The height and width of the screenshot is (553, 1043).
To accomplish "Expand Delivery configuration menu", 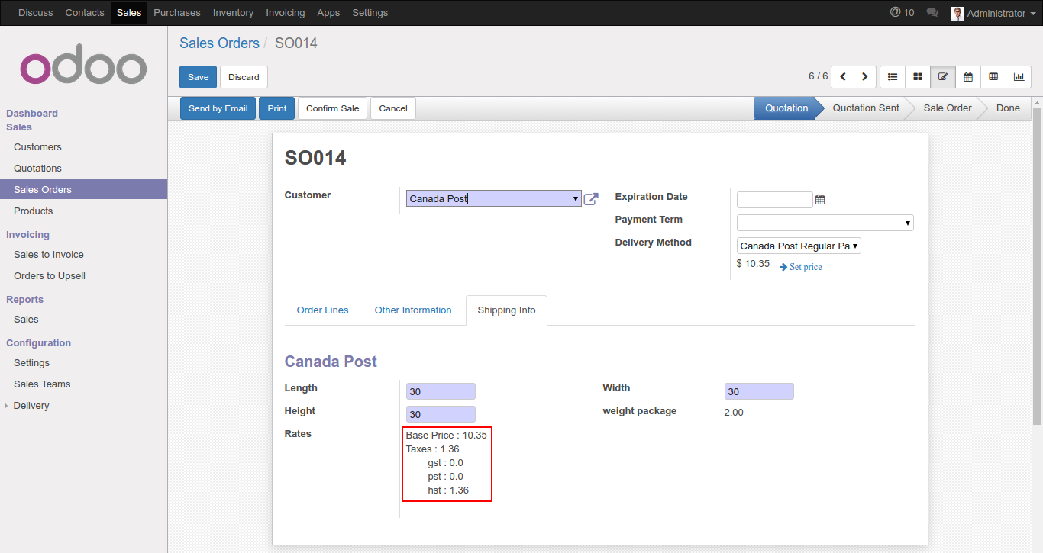I will [31, 406].
